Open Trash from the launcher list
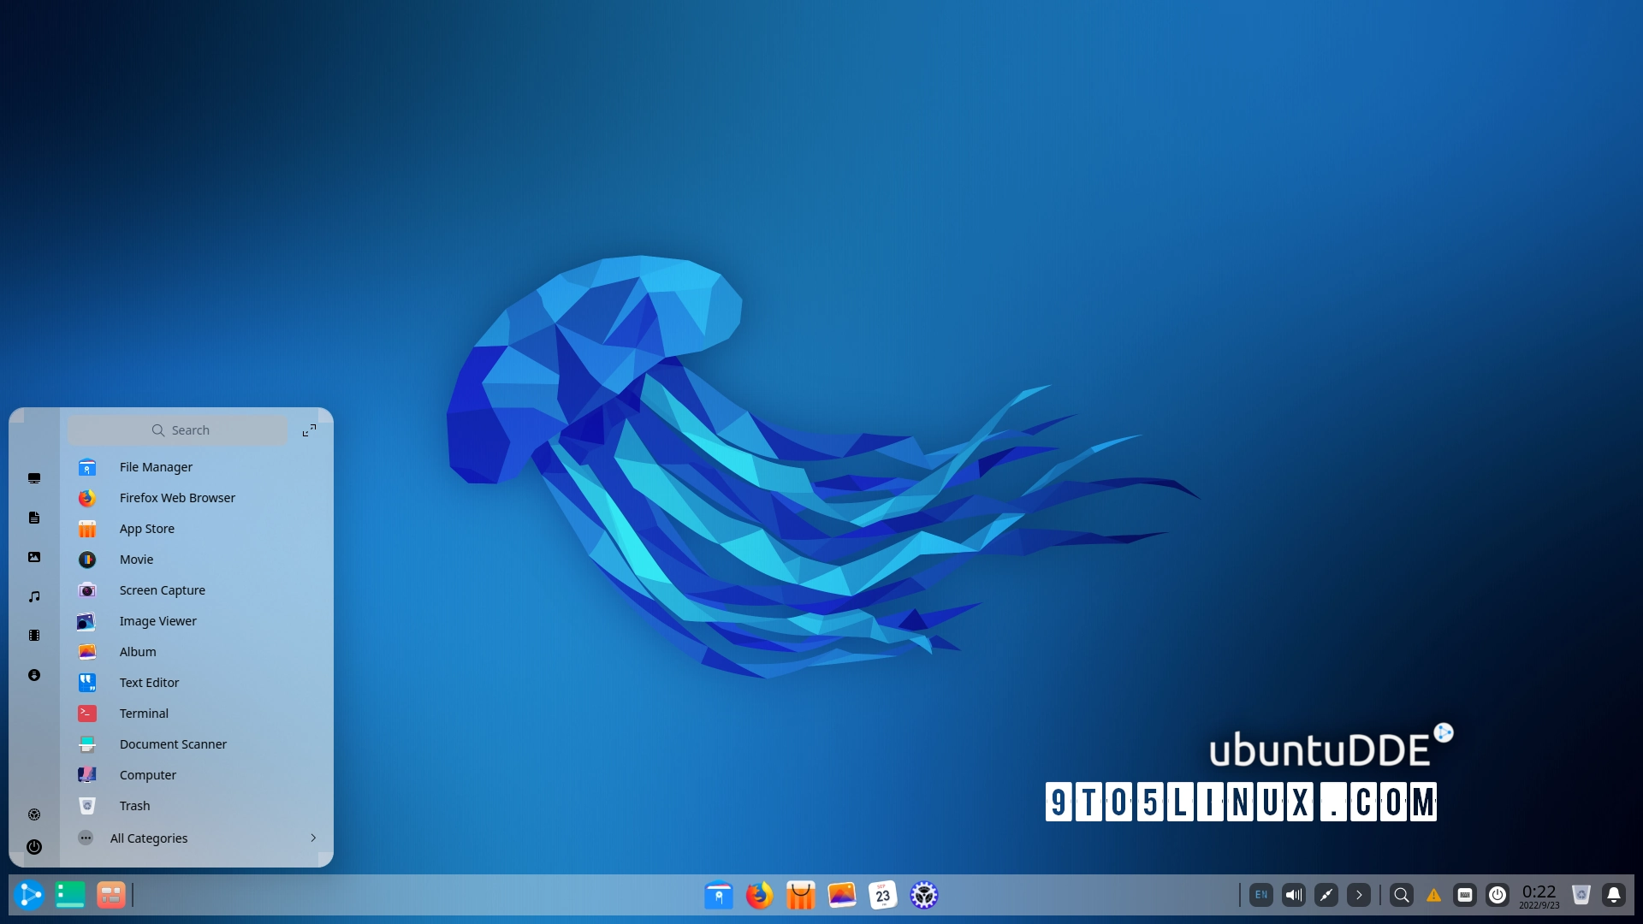This screenshot has width=1643, height=924. (x=133, y=805)
